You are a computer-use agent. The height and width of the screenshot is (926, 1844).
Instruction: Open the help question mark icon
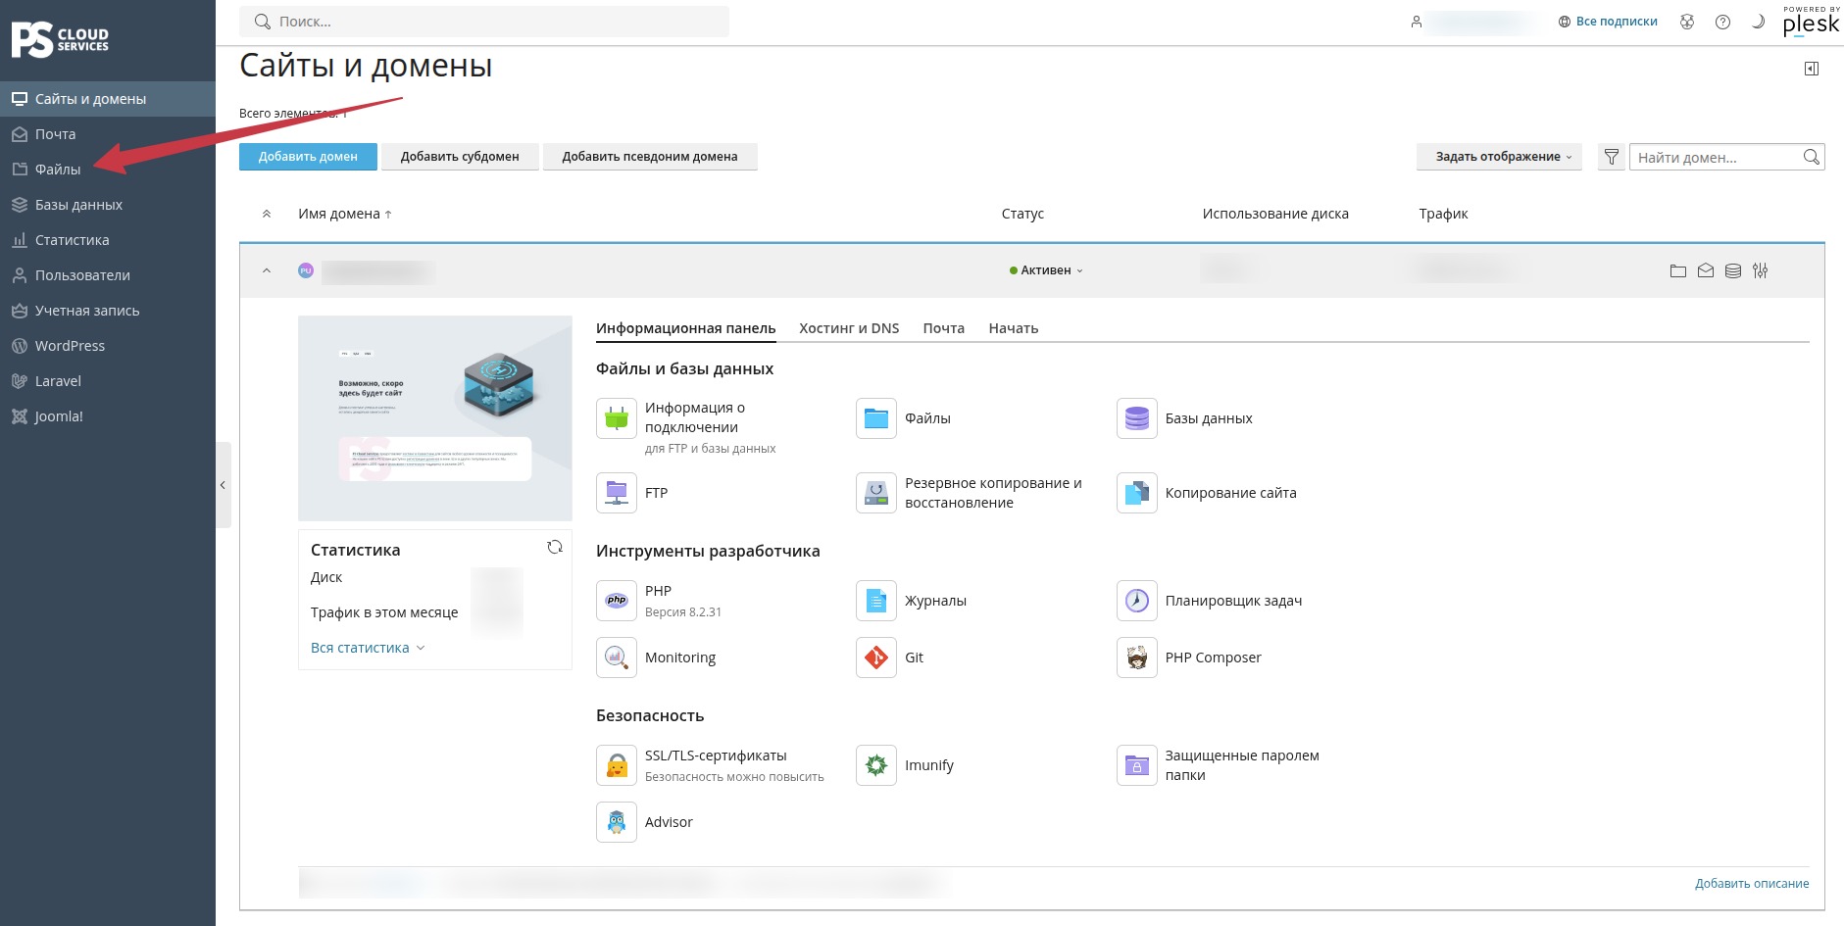(1722, 22)
